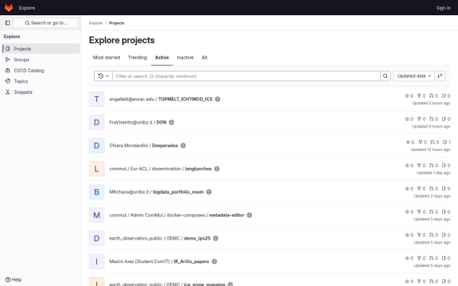Click the star count icon for TOPMELT_ICHYMOD_ICS

[x=407, y=95]
